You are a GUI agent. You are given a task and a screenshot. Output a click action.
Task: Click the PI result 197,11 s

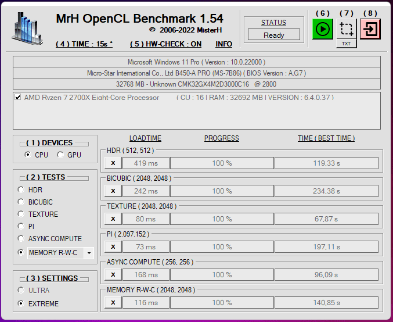[x=327, y=246]
